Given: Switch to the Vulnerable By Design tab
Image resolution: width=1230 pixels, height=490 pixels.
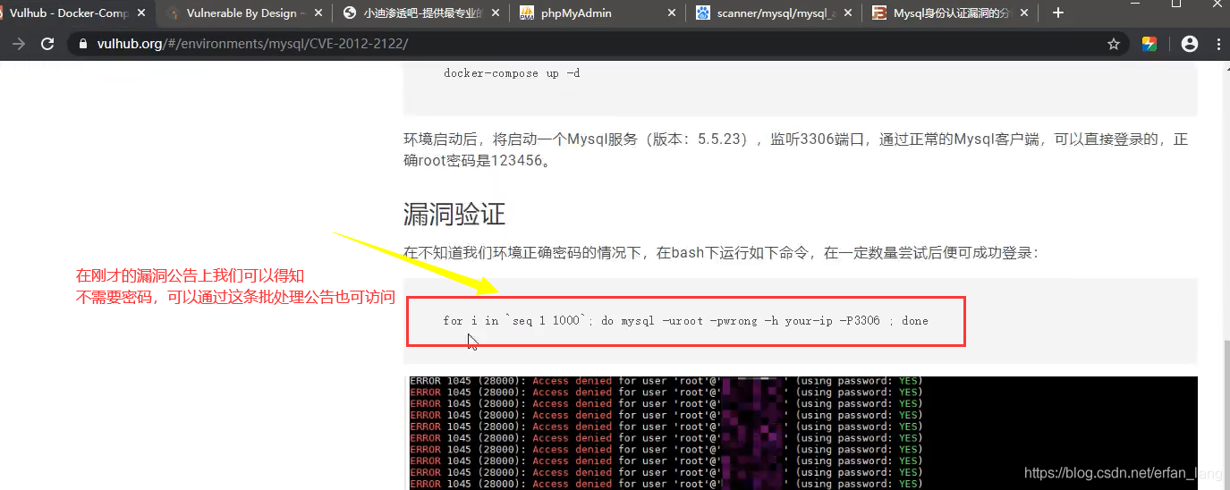Looking at the screenshot, I should point(242,13).
